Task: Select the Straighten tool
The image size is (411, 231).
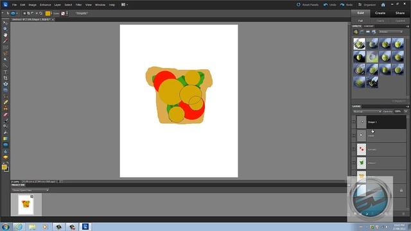Action: click(x=5, y=90)
